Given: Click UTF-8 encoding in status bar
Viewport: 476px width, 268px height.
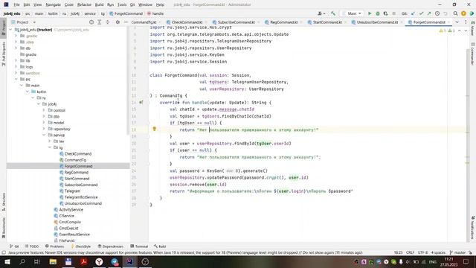Looking at the screenshot, I should pos(422,252).
